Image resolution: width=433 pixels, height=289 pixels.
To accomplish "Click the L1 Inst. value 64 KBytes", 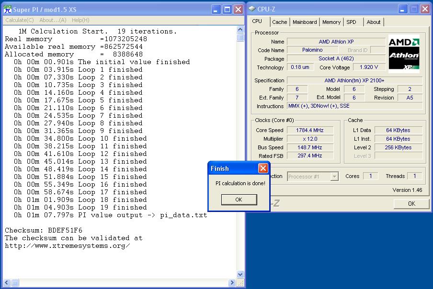I will click(x=398, y=139).
